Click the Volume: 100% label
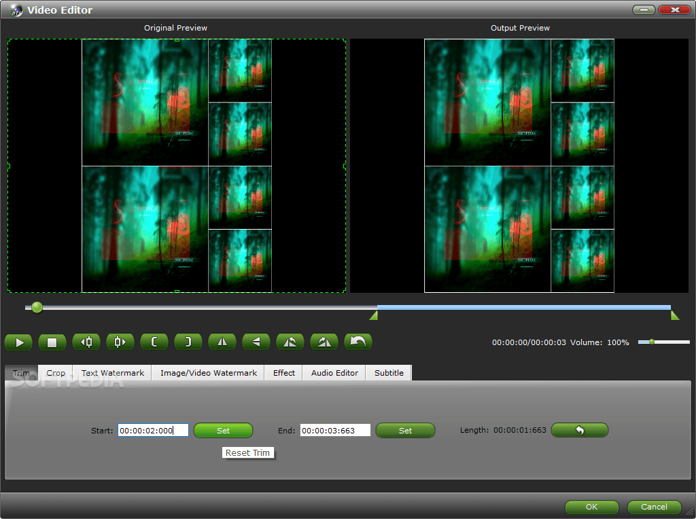This screenshot has width=696, height=519. tap(599, 342)
